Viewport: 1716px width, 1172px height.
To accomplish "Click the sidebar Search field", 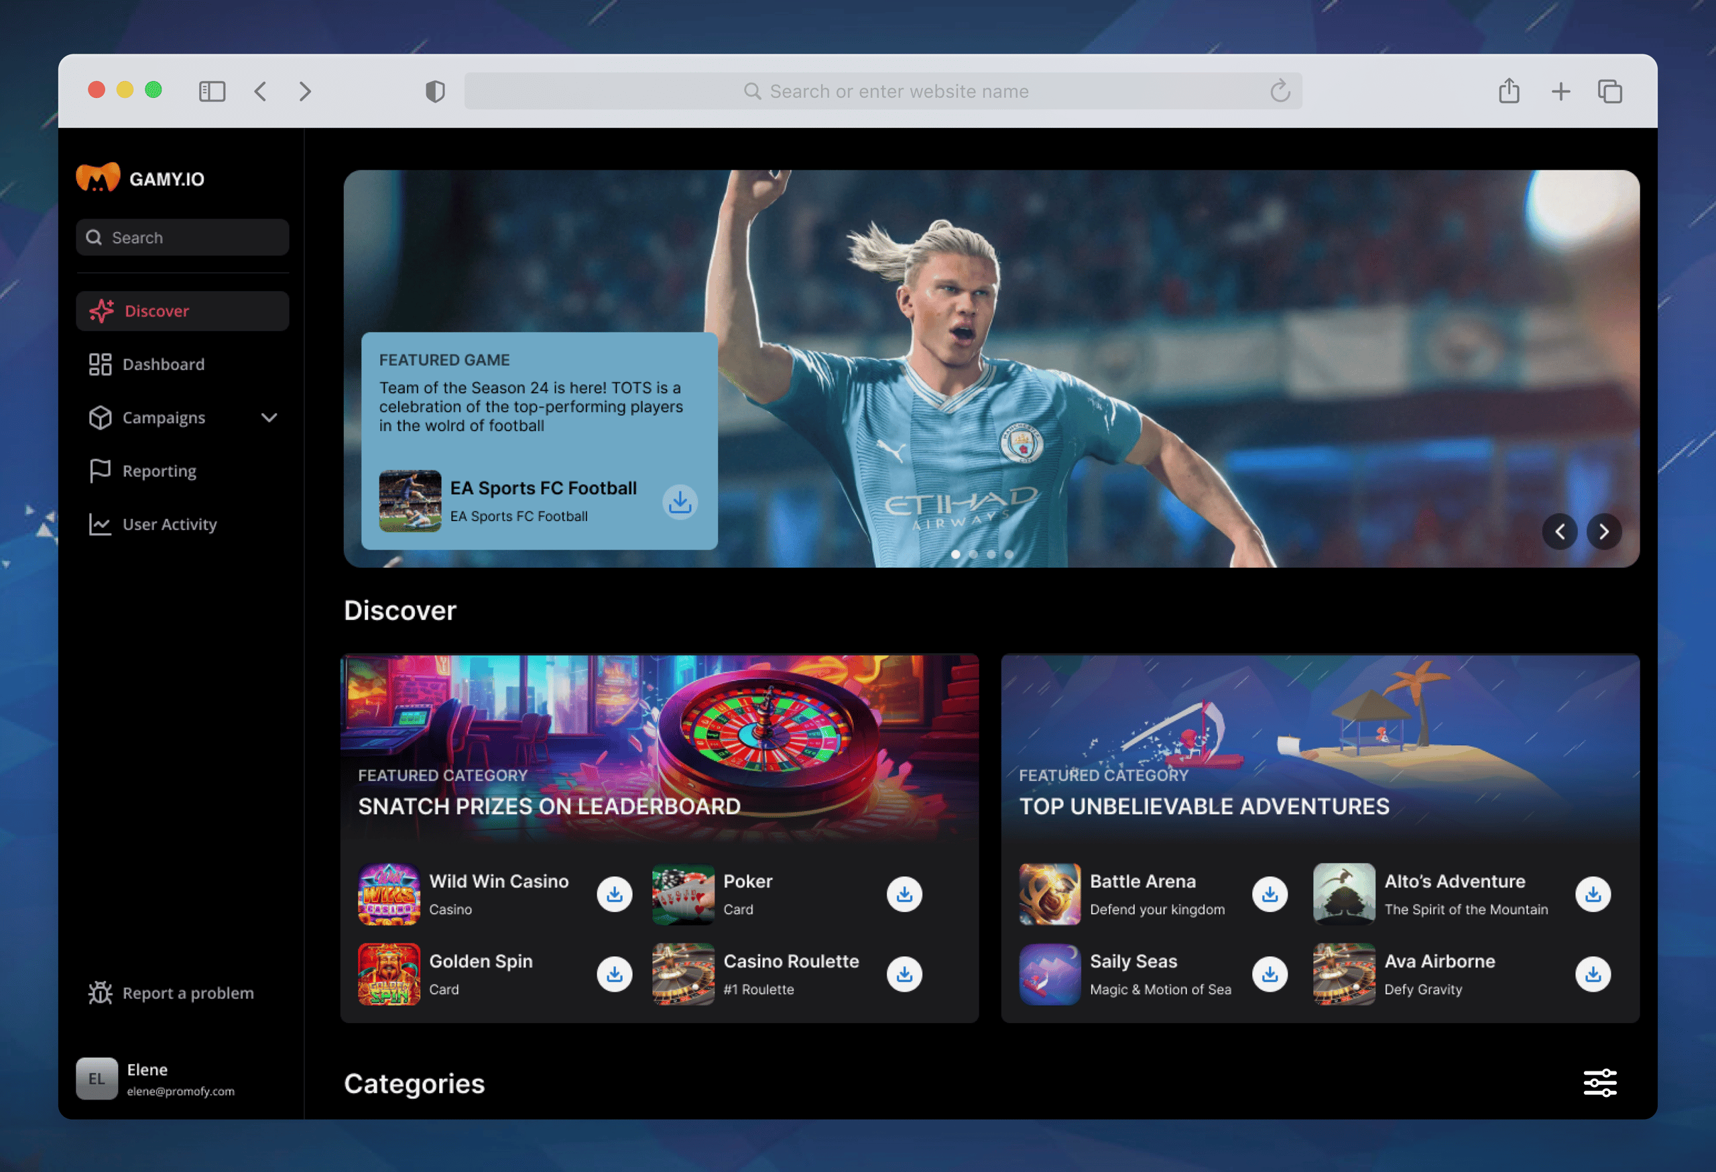I will coord(182,237).
